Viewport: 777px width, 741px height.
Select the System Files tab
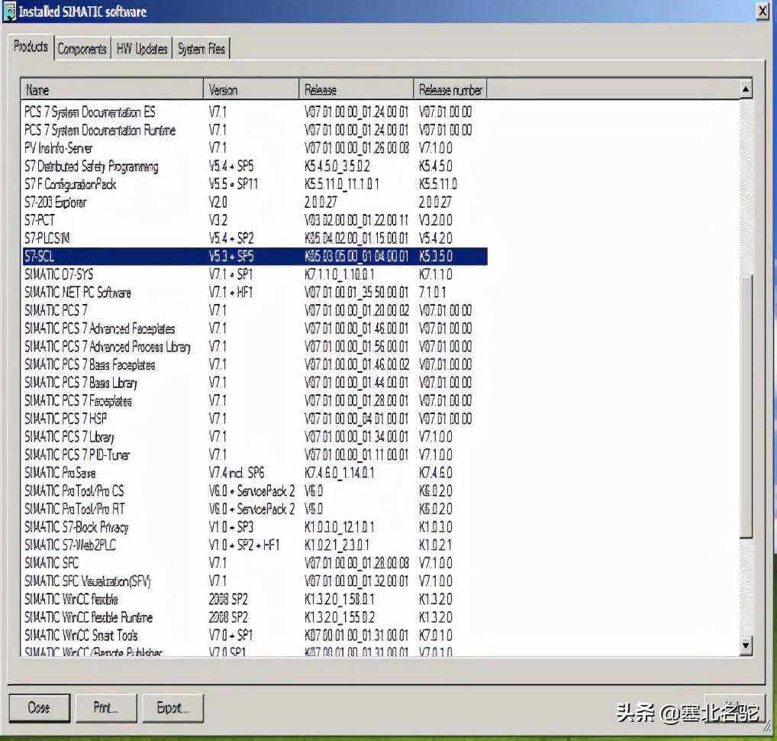tap(201, 49)
